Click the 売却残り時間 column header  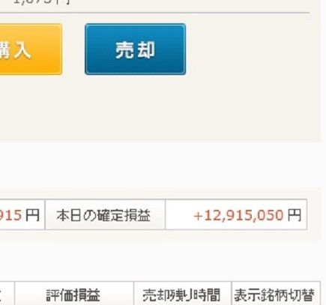[x=183, y=293]
